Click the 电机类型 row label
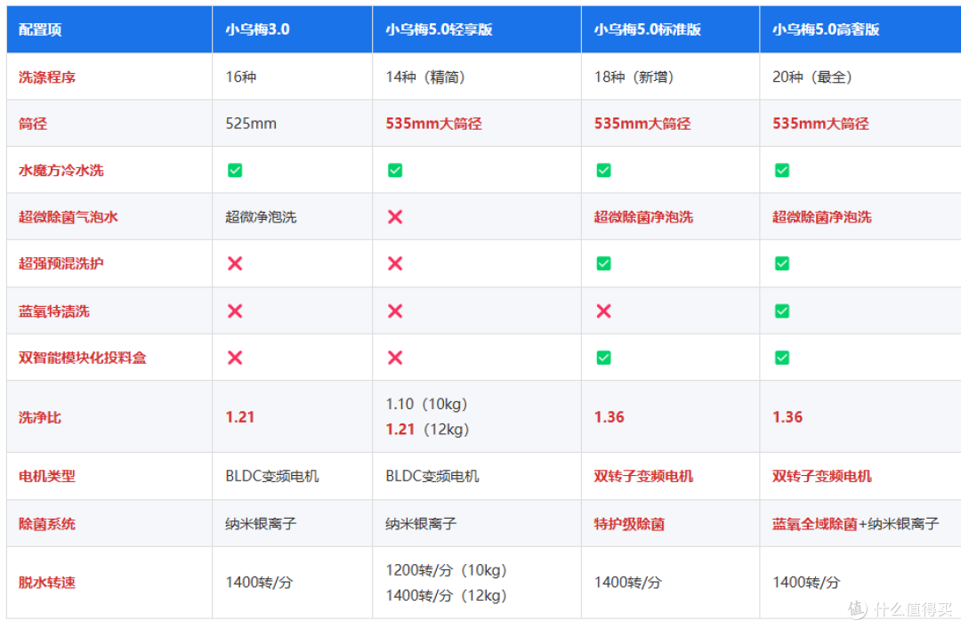The image size is (961, 629). pos(46,476)
